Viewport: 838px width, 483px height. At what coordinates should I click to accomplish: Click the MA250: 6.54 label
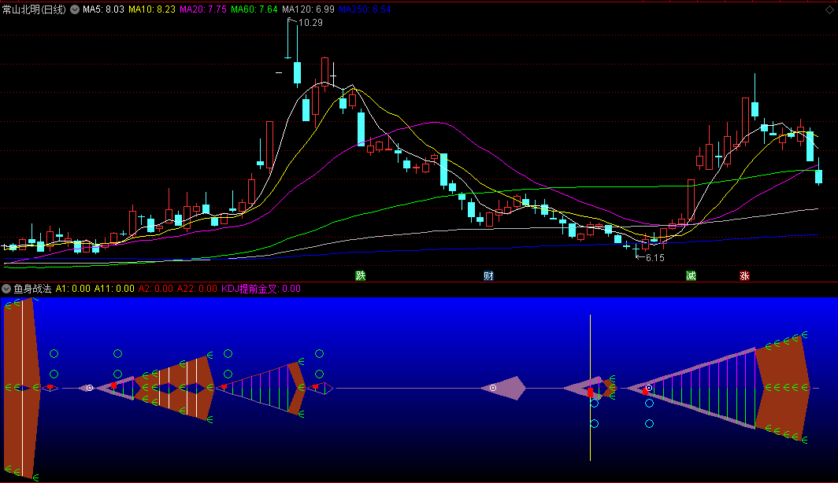365,9
